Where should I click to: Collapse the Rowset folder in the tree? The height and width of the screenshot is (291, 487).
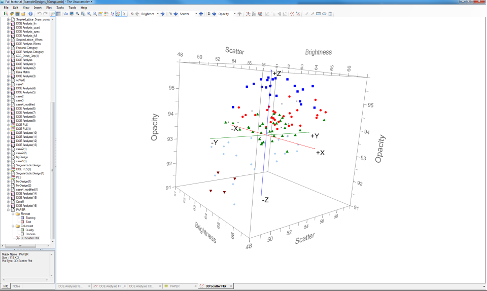tap(13, 213)
